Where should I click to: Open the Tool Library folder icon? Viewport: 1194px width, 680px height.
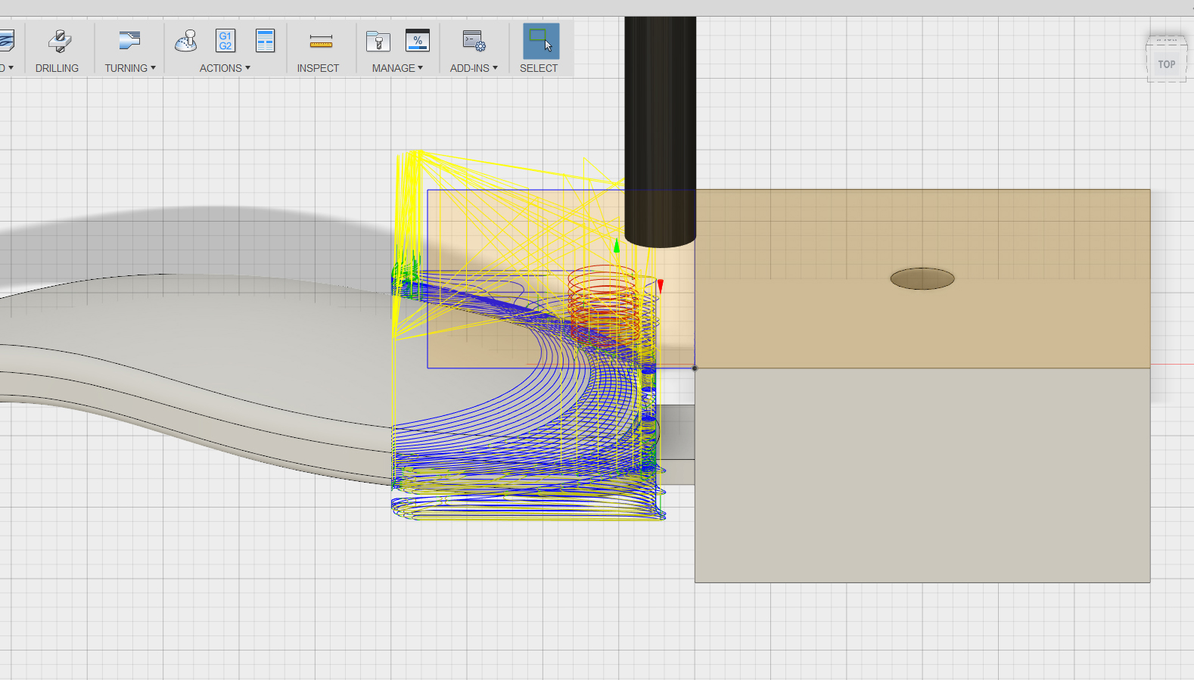pos(378,41)
